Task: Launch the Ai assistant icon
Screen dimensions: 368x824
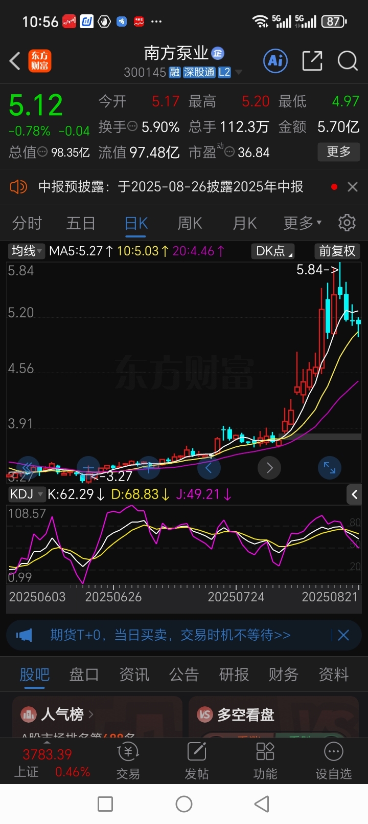Action: tap(275, 61)
